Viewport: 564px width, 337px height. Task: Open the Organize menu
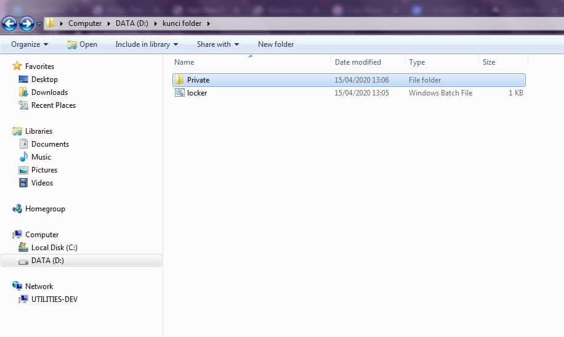(x=30, y=44)
